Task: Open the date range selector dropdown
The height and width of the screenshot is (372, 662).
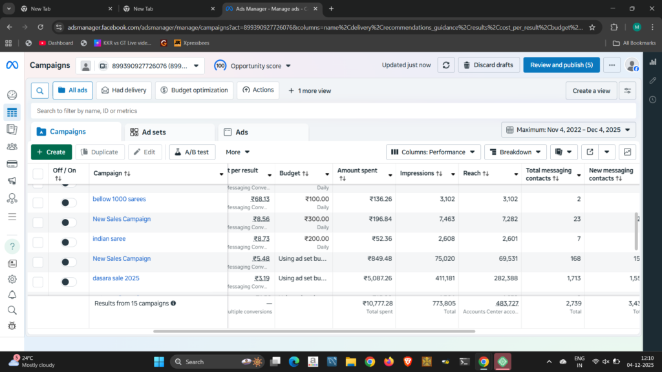Action: tap(568, 130)
